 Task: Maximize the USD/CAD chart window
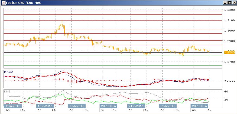click(229, 3)
